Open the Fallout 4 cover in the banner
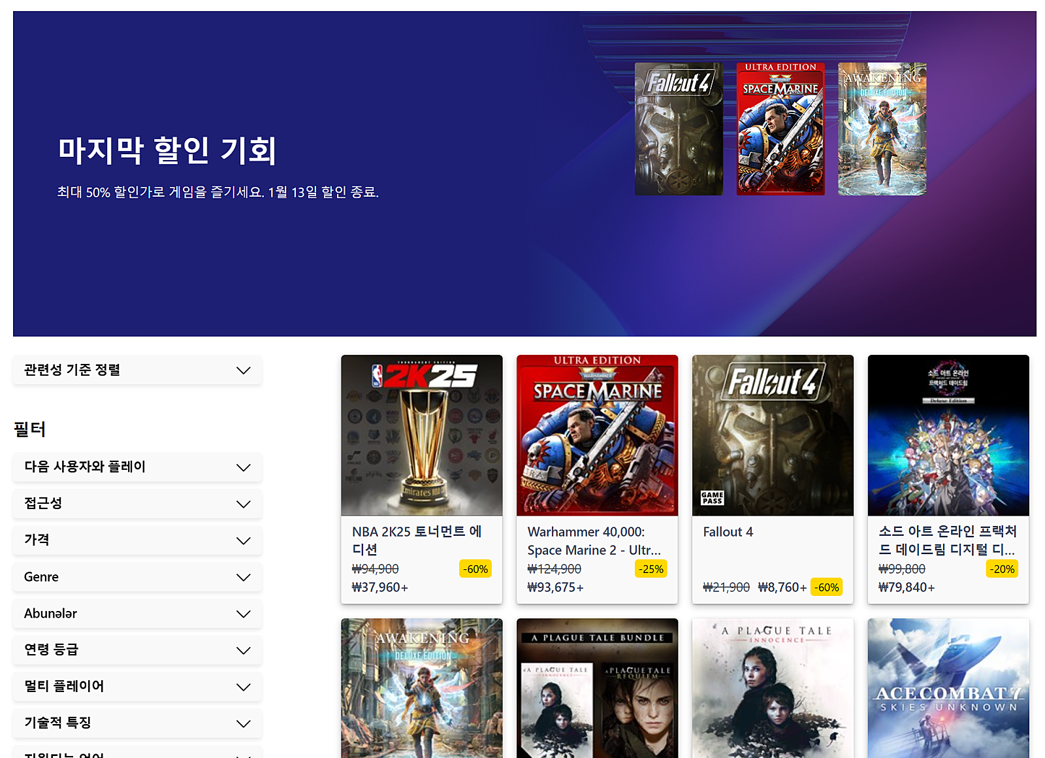This screenshot has height=758, width=1045. coord(679,129)
